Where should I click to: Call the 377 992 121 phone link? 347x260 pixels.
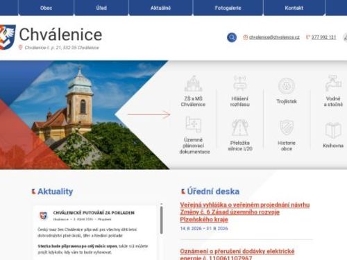323,37
